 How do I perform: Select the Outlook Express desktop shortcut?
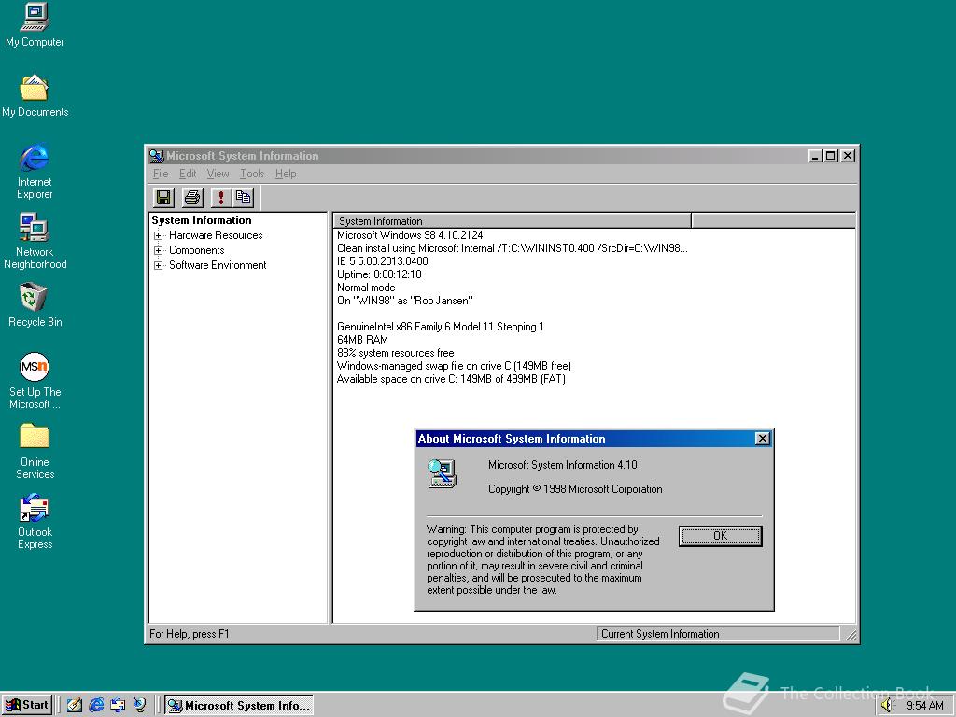tap(35, 522)
